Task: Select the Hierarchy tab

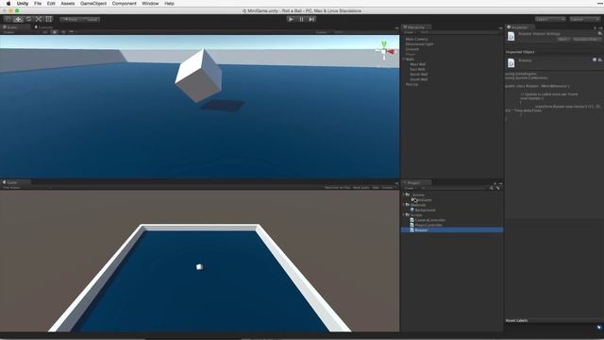Action: click(x=416, y=27)
